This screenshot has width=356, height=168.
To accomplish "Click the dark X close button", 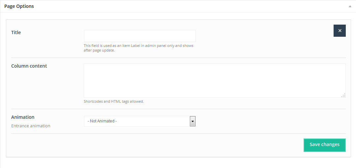I will 340,31.
